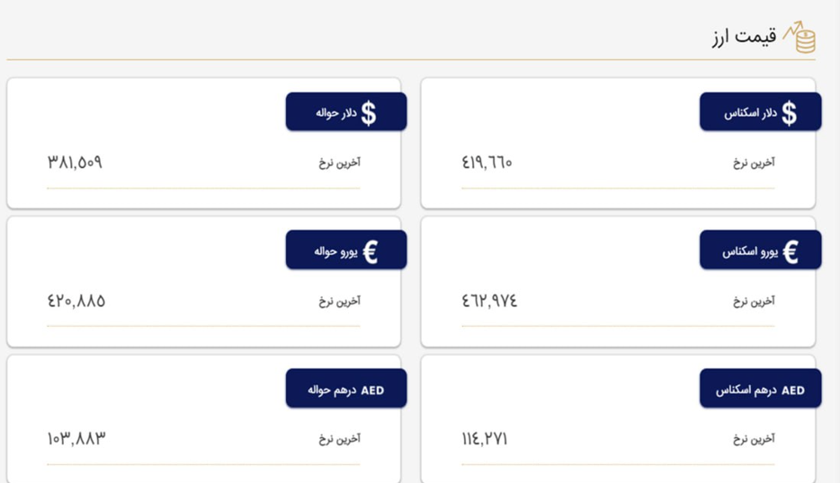Click the euro sign on یورو اسکناس badge
This screenshot has width=840, height=483.
point(791,251)
